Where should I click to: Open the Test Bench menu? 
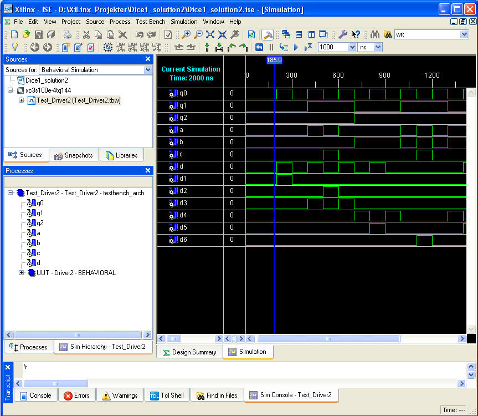pyautogui.click(x=151, y=22)
